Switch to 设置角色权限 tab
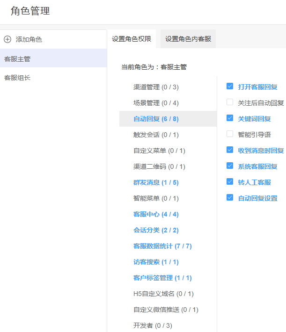Viewport: 286px width, 332px height. click(x=132, y=39)
